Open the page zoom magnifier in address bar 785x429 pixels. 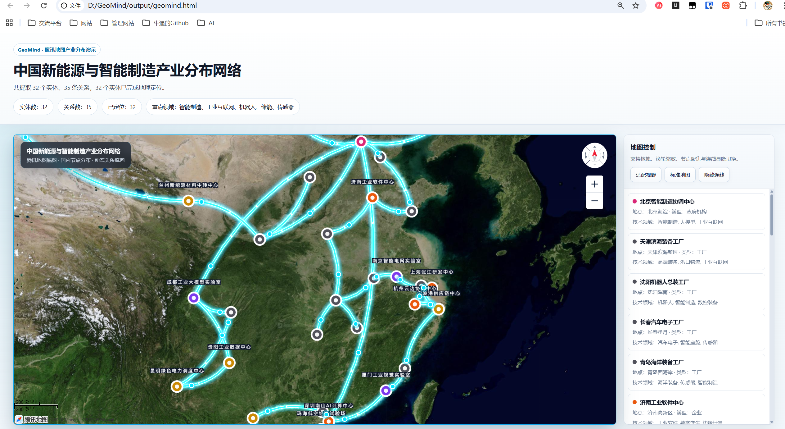(620, 6)
